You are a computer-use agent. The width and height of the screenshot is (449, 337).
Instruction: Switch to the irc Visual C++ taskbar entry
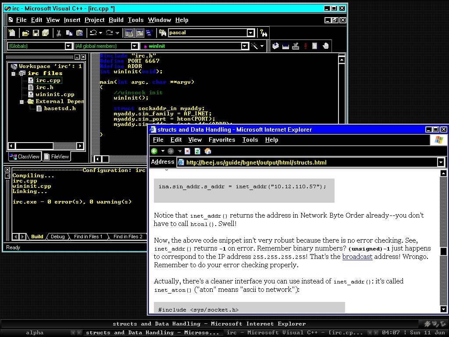click(295, 333)
